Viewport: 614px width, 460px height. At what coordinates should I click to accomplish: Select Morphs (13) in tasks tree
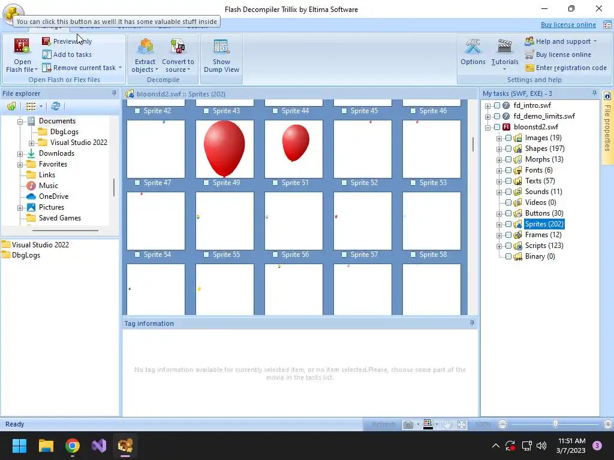pos(544,159)
